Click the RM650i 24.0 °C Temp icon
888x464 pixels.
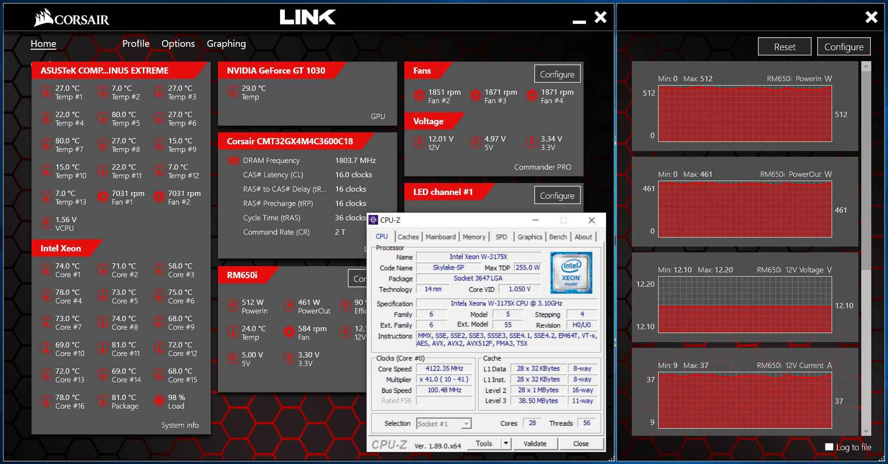[233, 332]
